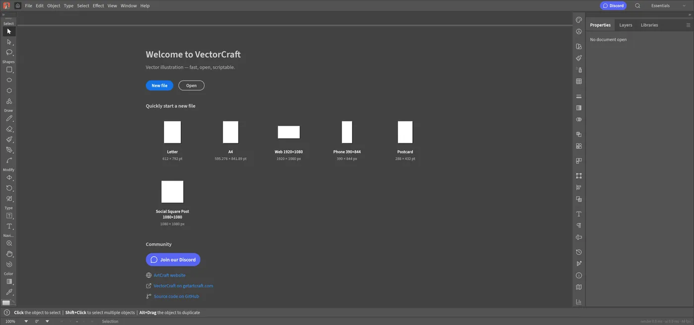Screen dimensions: 694x325
Task: Open the Properties panel options menu
Action: [x=688, y=25]
